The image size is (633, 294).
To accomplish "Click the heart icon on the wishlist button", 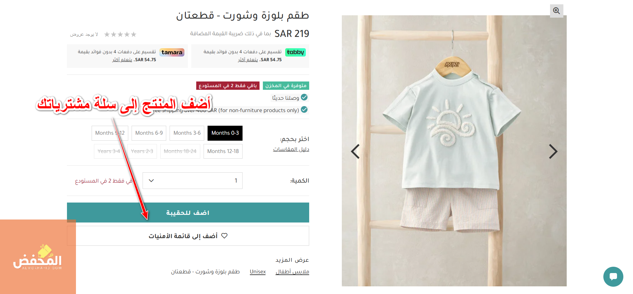I will 224,236.
